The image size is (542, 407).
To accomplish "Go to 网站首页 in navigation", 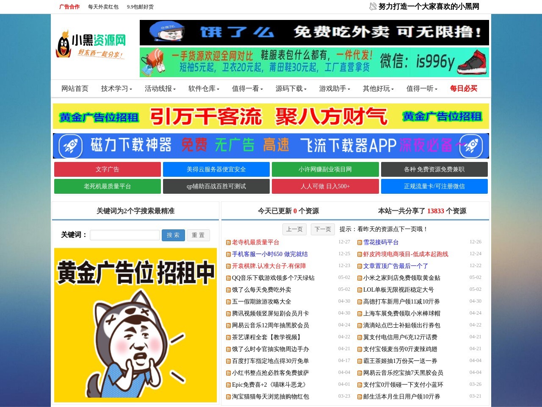I will 75,89.
